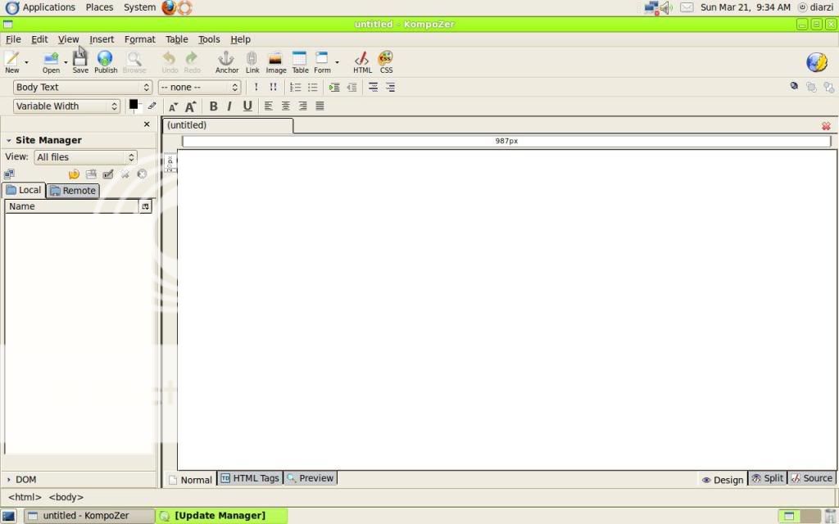This screenshot has height=524, width=839.
Task: Open the CSS editor
Action: [x=386, y=61]
